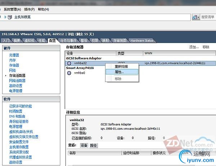Sort by the 名称 column header

pyautogui.click(x=94, y=153)
